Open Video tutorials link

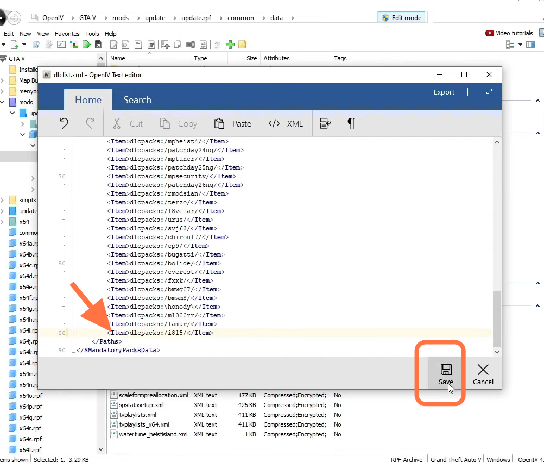509,33
